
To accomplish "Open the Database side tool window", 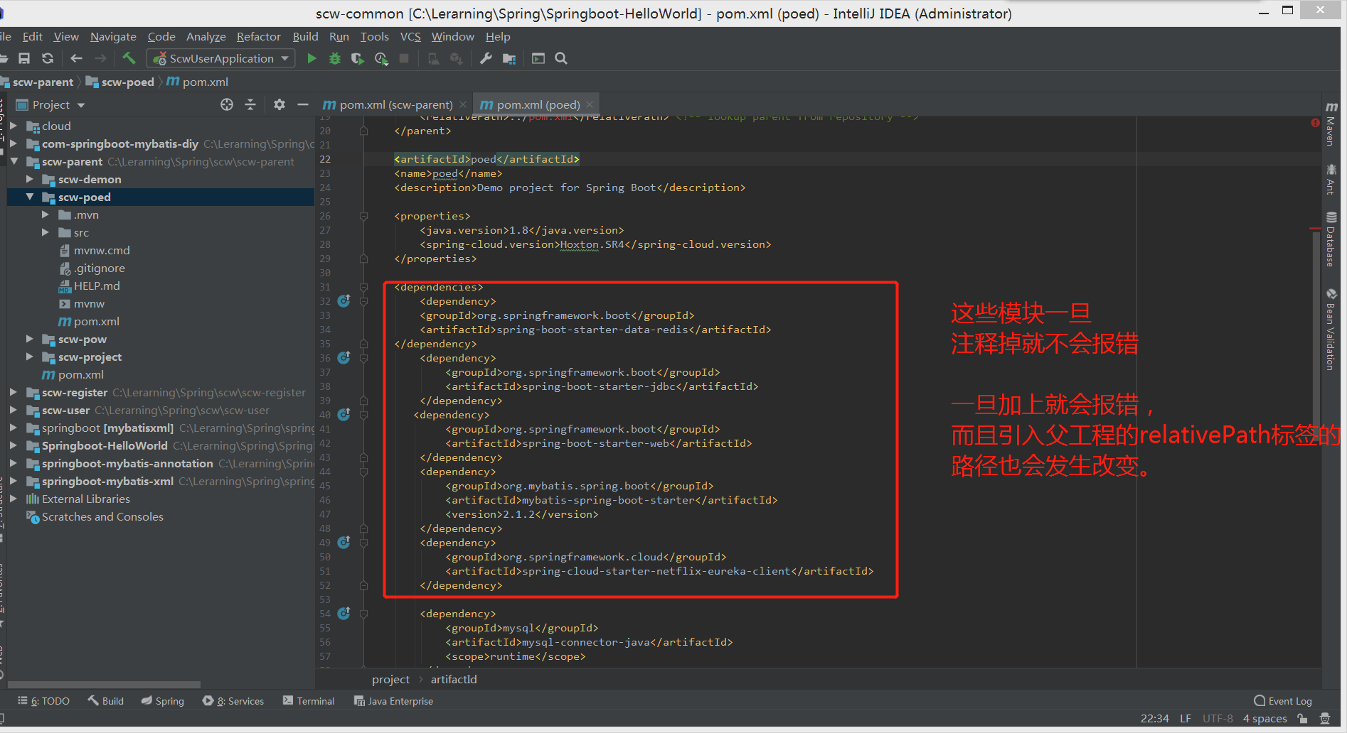I will coord(1331,239).
